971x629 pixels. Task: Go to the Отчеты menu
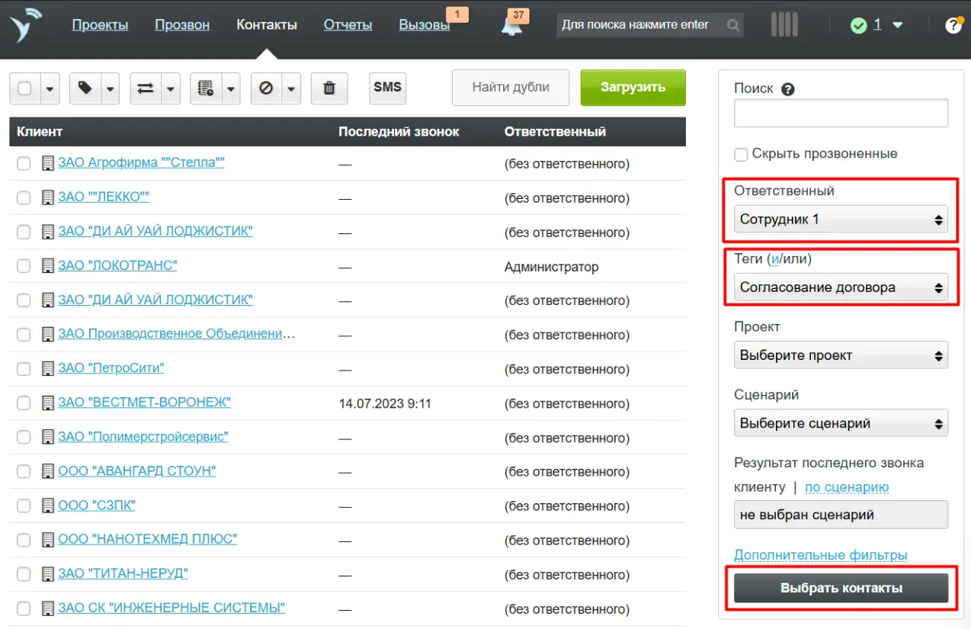348,25
